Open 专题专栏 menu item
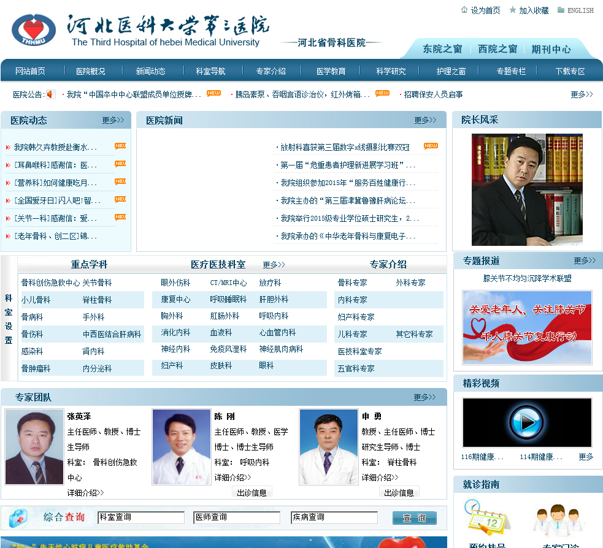Screen dimensions: 603x548 point(511,71)
